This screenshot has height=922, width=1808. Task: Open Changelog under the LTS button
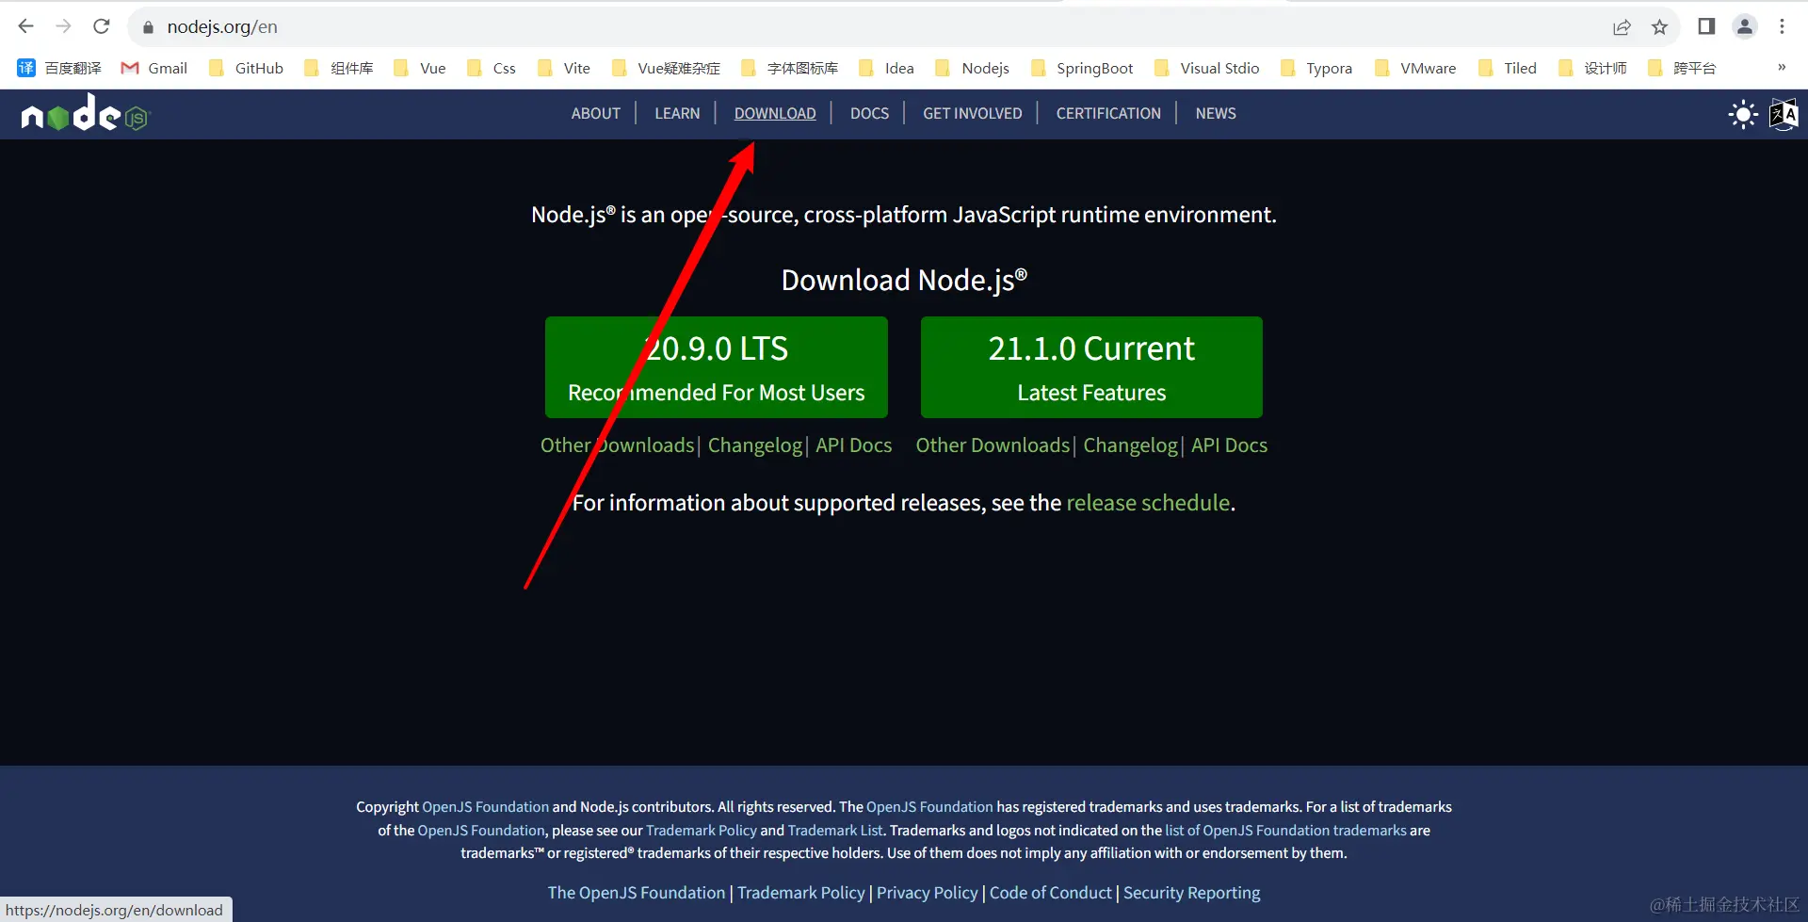pyautogui.click(x=755, y=445)
